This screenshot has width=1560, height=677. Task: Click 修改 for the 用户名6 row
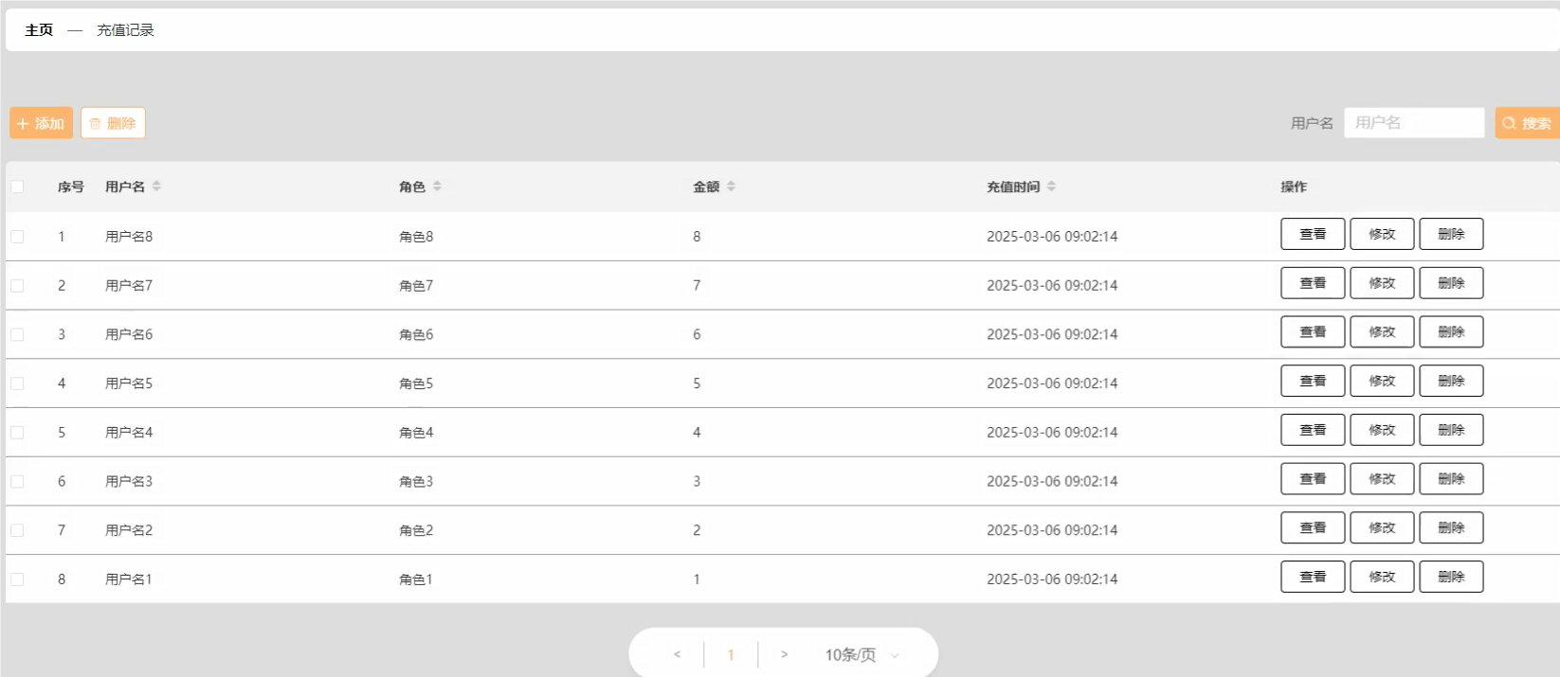pos(1382,332)
